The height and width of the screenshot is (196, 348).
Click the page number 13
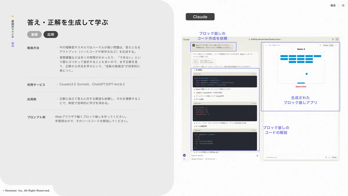tap(343, 6)
